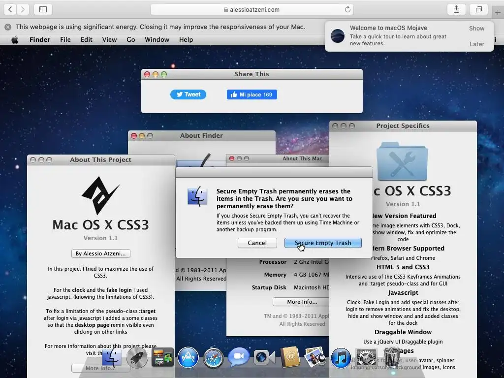Focus the alessioatzeni.com address field
The image size is (504, 378).
tap(252, 10)
